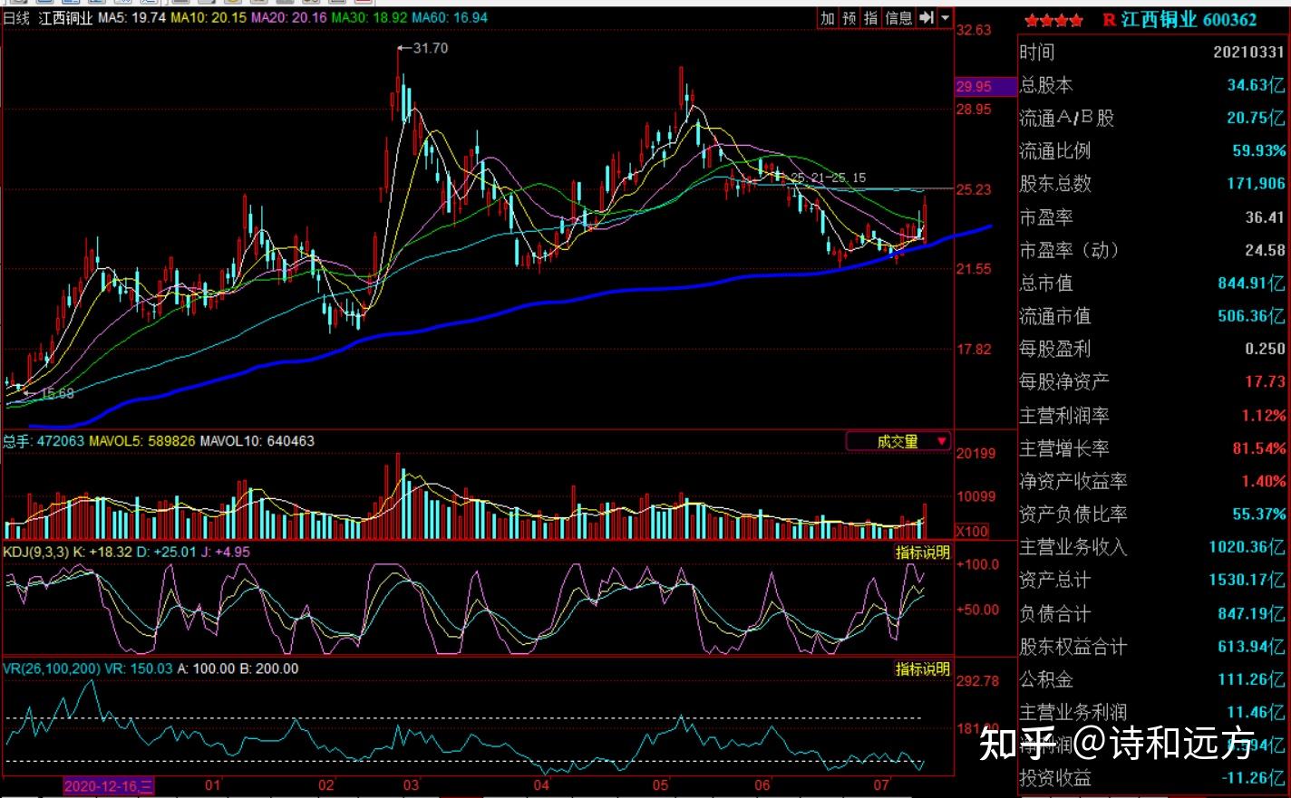Viewport: 1291px width, 798px height.
Task: Click the 主营增长率 81.54% row
Action: tap(1152, 448)
